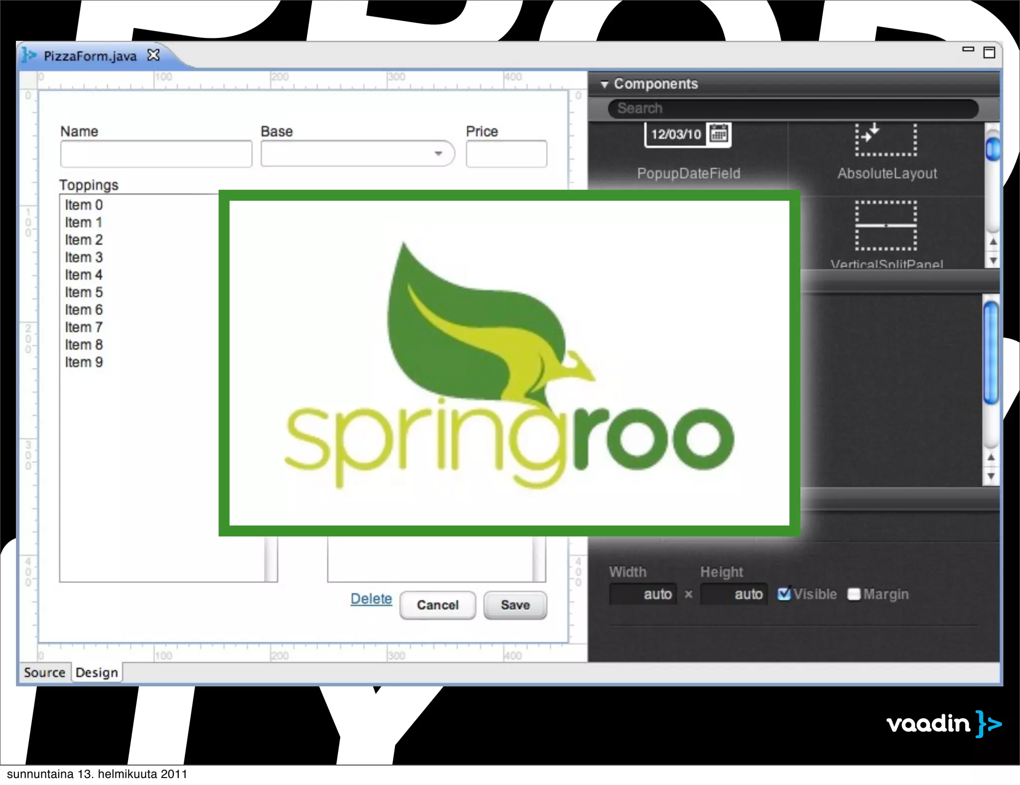
Task: Click the Spring Roo logo image
Action: [509, 363]
